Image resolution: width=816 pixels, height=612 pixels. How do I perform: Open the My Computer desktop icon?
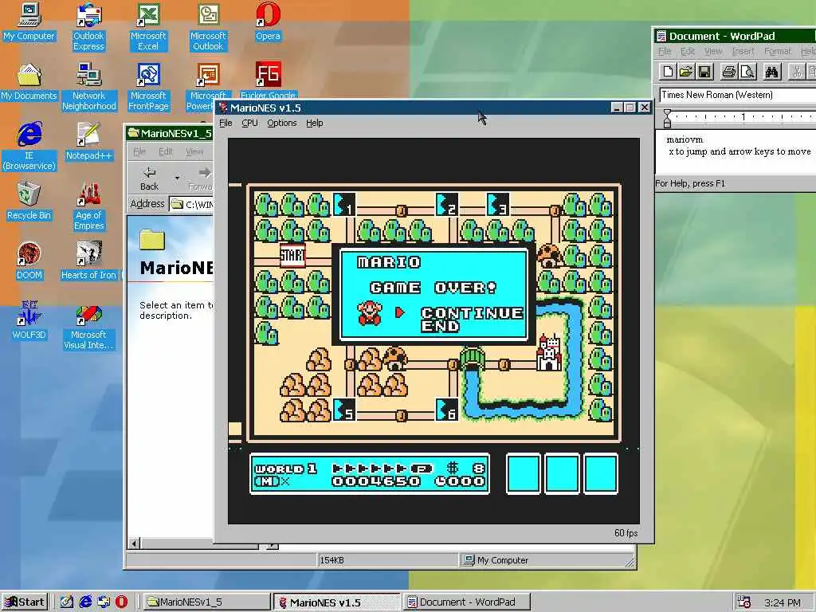[29, 22]
